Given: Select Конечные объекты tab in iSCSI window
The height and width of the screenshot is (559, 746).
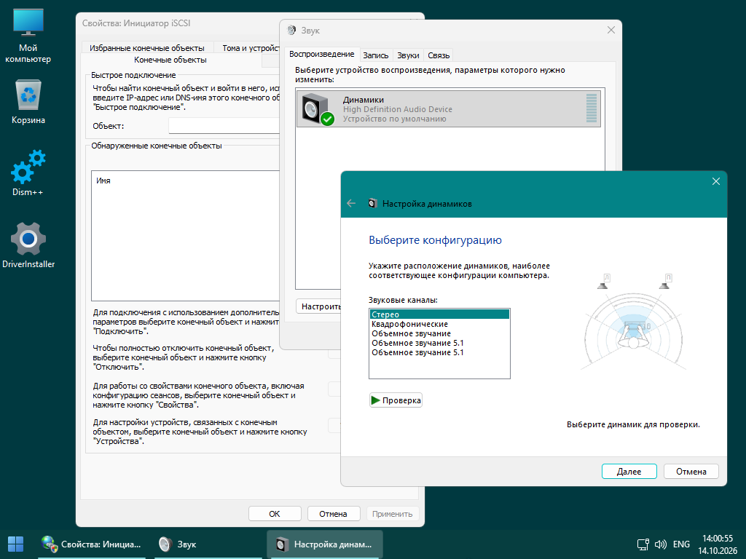Looking at the screenshot, I should tap(170, 60).
